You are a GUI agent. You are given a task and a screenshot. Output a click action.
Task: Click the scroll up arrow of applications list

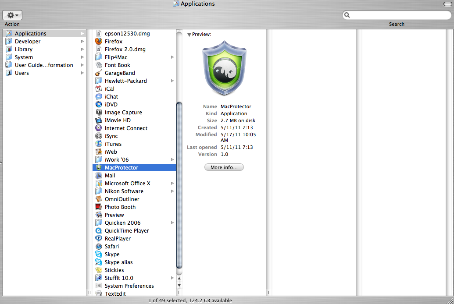click(x=179, y=278)
